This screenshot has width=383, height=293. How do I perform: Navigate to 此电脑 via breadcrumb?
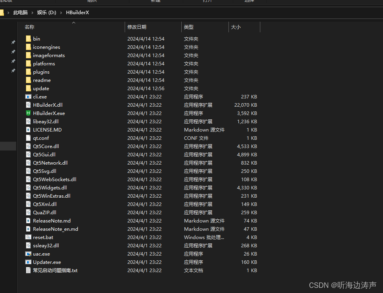pyautogui.click(x=20, y=13)
